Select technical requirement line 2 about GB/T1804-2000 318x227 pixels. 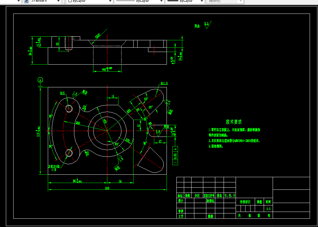[234, 141]
